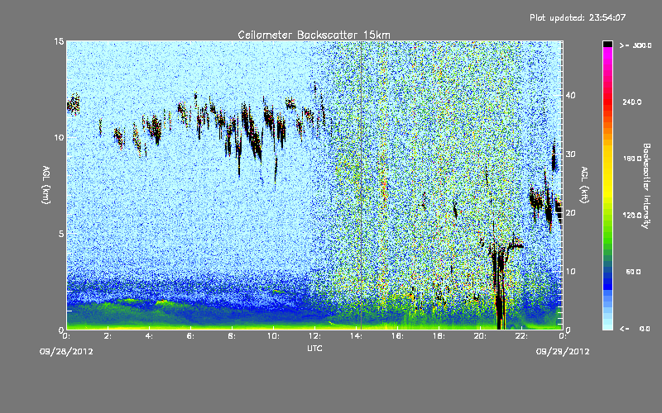Click the 'AGL (kft)' right axis label
The width and height of the screenshot is (662, 413).
pyautogui.click(x=584, y=184)
